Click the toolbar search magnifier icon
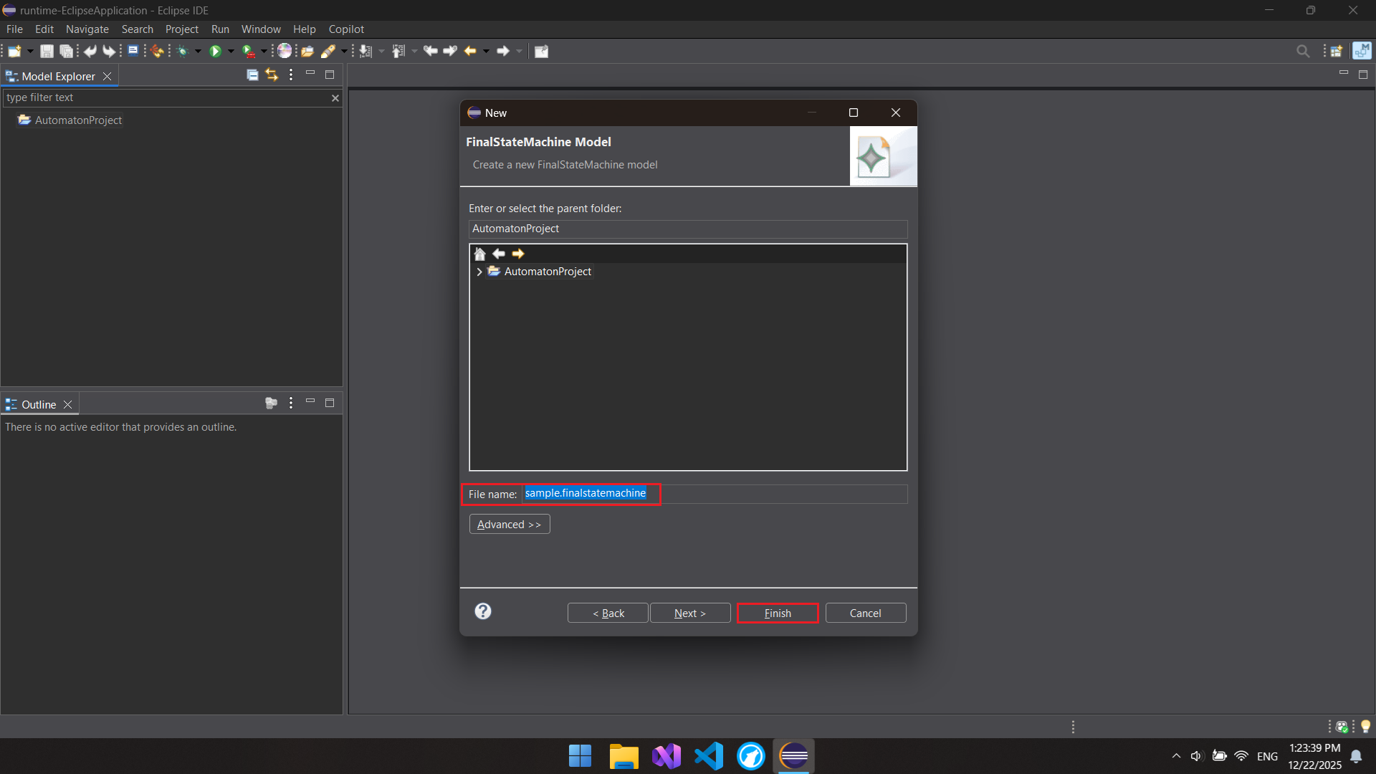The image size is (1376, 774). (x=1303, y=51)
